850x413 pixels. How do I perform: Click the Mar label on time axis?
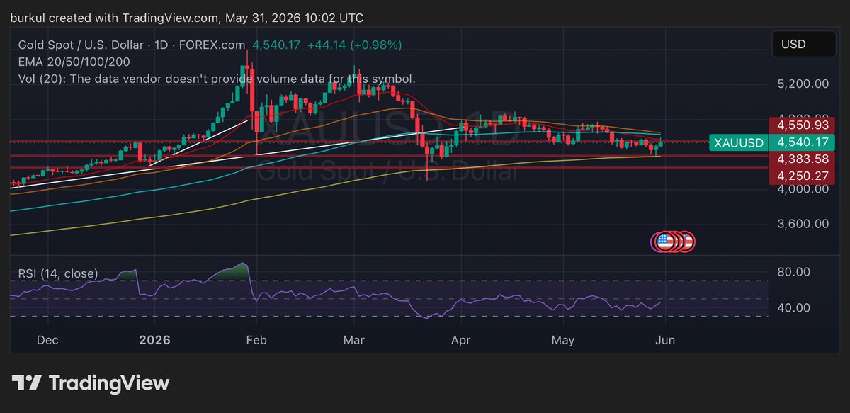coord(353,340)
